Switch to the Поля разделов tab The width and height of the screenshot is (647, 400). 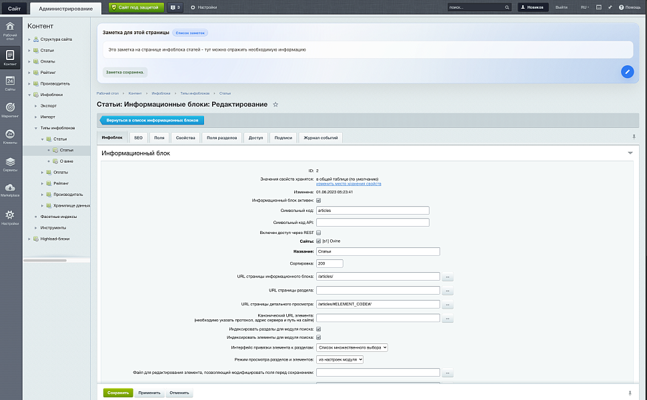(222, 138)
